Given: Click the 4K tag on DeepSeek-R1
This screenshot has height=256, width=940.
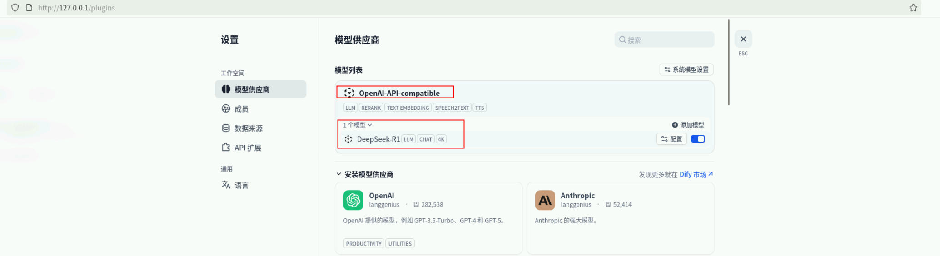Looking at the screenshot, I should [441, 139].
